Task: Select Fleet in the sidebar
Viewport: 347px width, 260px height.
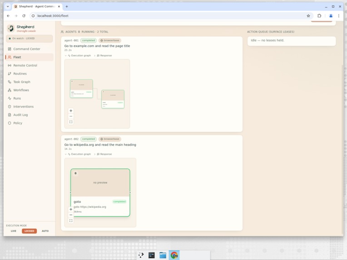Action: coord(29,57)
